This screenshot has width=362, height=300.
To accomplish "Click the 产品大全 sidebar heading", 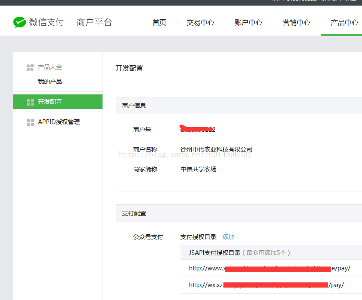I will (50, 67).
